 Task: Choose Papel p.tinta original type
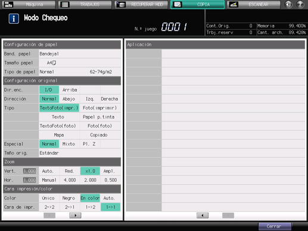click(100, 117)
